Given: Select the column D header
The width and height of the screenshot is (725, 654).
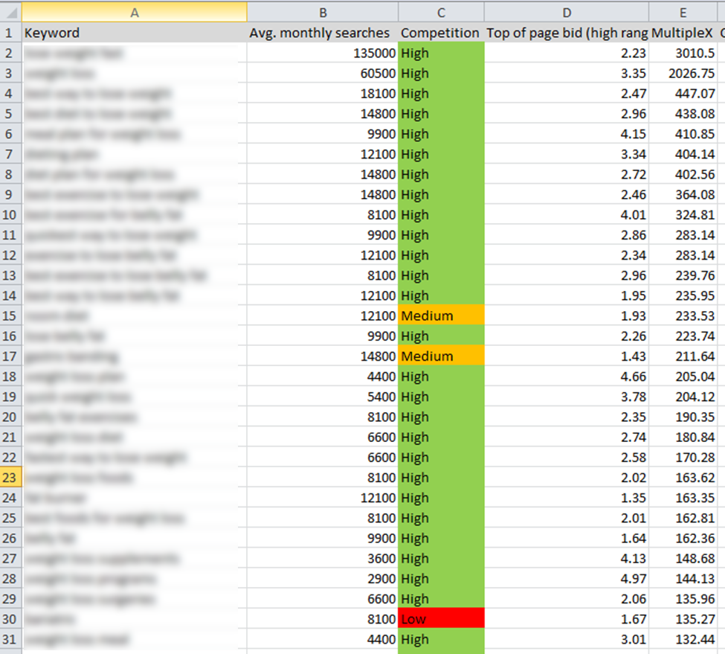Looking at the screenshot, I should [x=566, y=11].
